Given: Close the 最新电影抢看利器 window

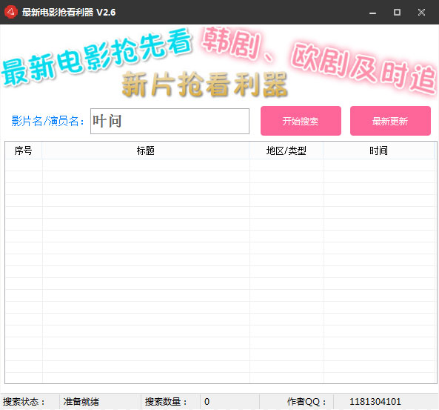Looking at the screenshot, I should [421, 13].
